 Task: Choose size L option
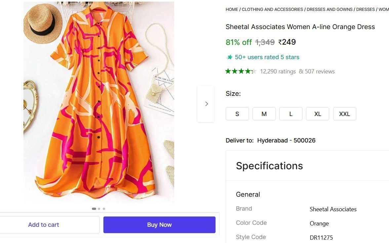pyautogui.click(x=291, y=114)
